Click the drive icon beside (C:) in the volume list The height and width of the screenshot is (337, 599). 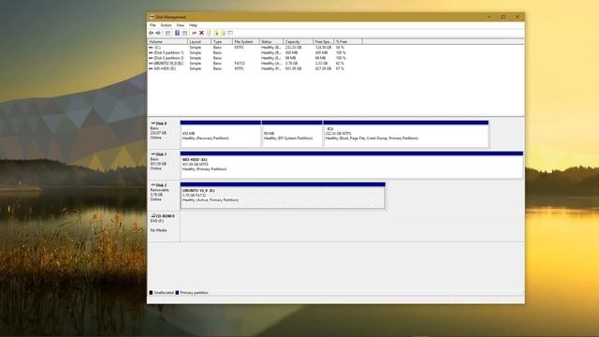151,48
